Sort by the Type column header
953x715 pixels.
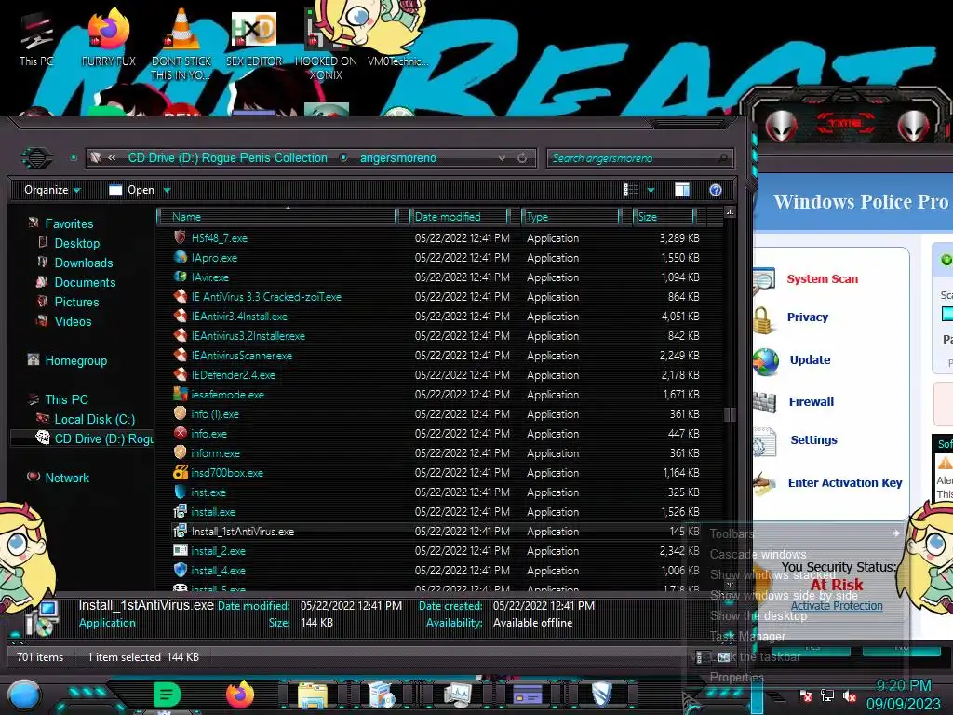(570, 216)
